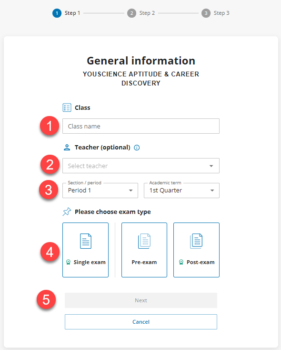The height and width of the screenshot is (350, 281).
Task: Open the Teacher info tooltip icon
Action: [137, 148]
